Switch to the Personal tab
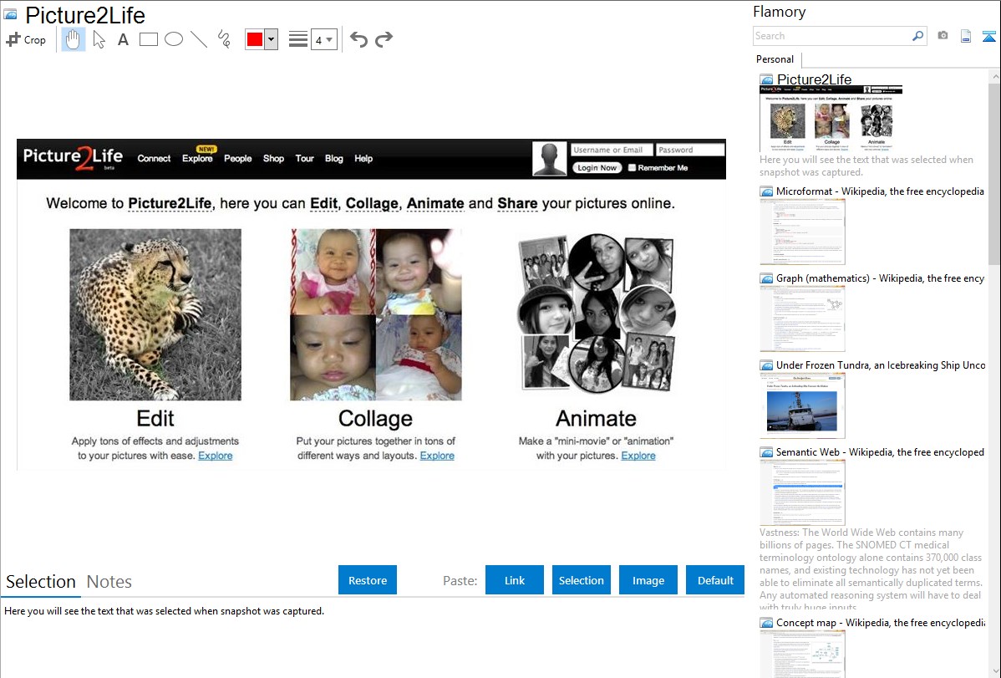 [775, 59]
